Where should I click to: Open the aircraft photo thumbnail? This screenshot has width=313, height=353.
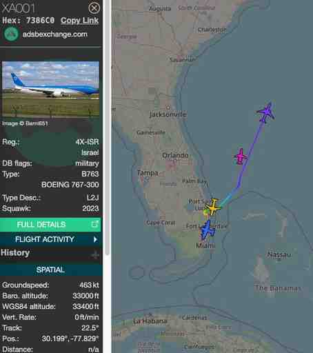point(50,89)
